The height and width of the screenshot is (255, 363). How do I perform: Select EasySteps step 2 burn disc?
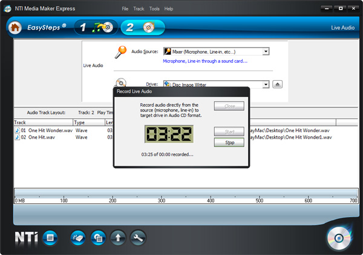(x=143, y=28)
